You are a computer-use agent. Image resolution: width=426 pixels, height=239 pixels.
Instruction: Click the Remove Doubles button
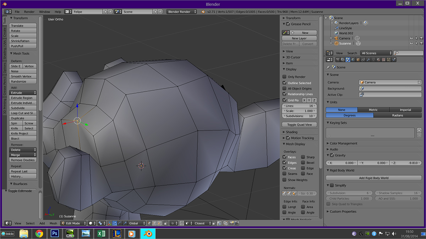pyautogui.click(x=23, y=160)
